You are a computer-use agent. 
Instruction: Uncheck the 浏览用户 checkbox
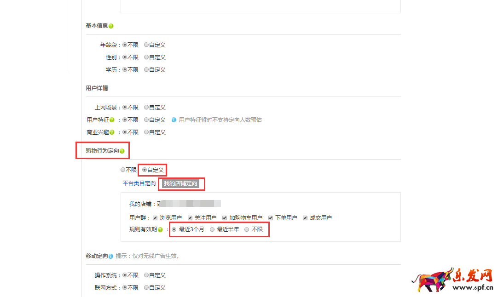[x=155, y=218]
